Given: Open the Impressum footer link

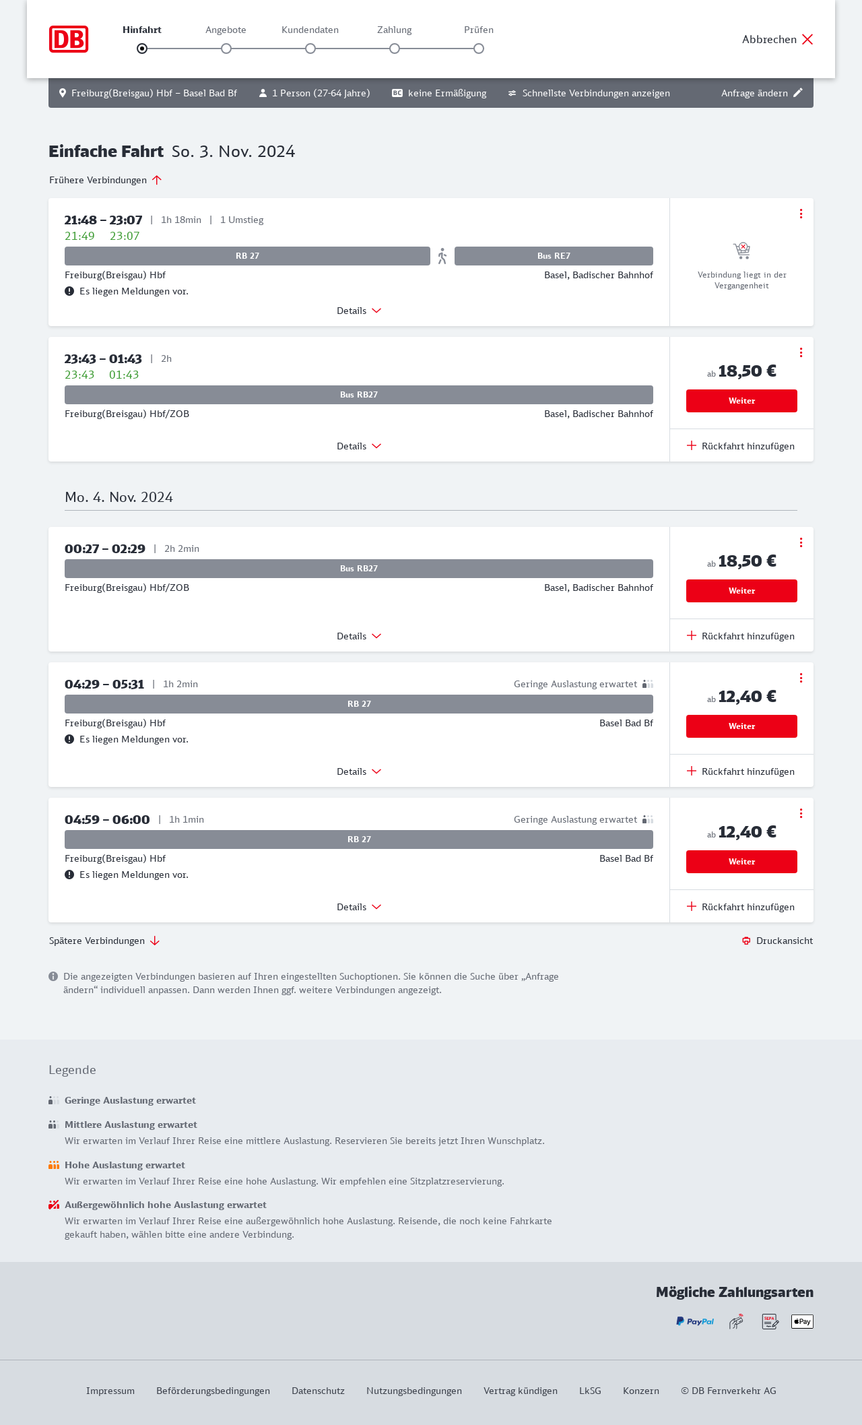Looking at the screenshot, I should (110, 1391).
